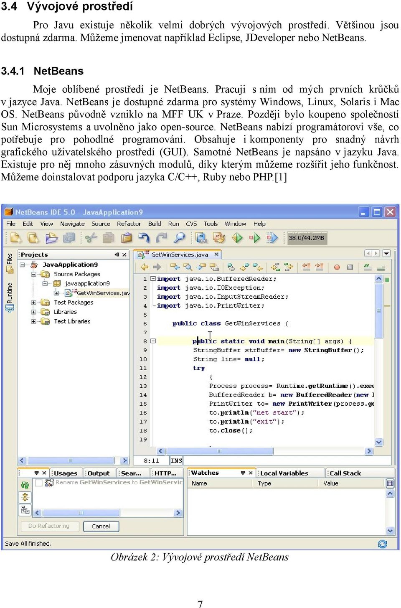Expand the Test Packages node
This screenshot has height=608, width=401.
(33, 303)
